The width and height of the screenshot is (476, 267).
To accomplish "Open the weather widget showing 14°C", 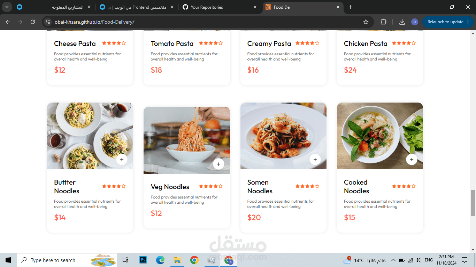I will (x=364, y=260).
